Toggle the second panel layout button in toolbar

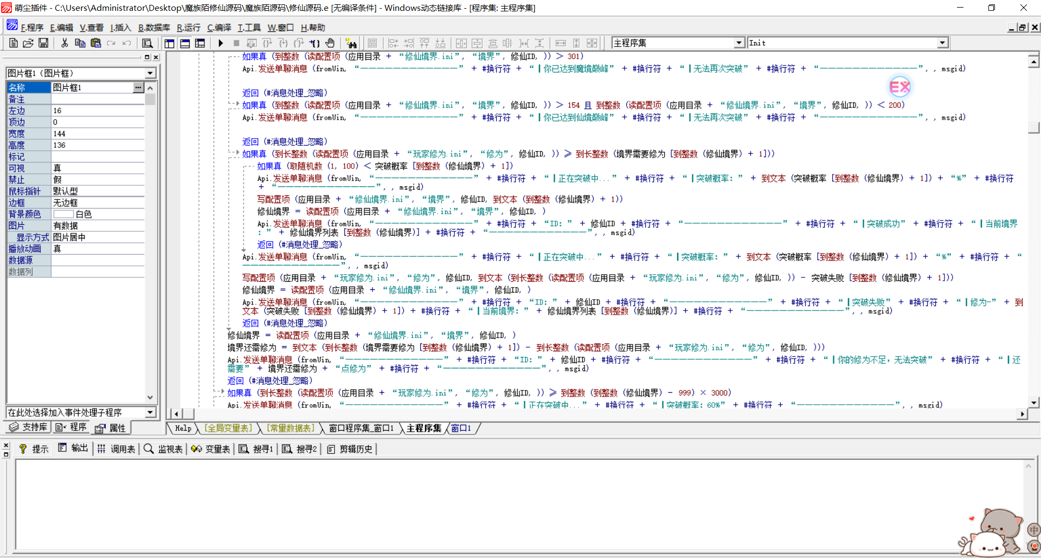point(185,43)
